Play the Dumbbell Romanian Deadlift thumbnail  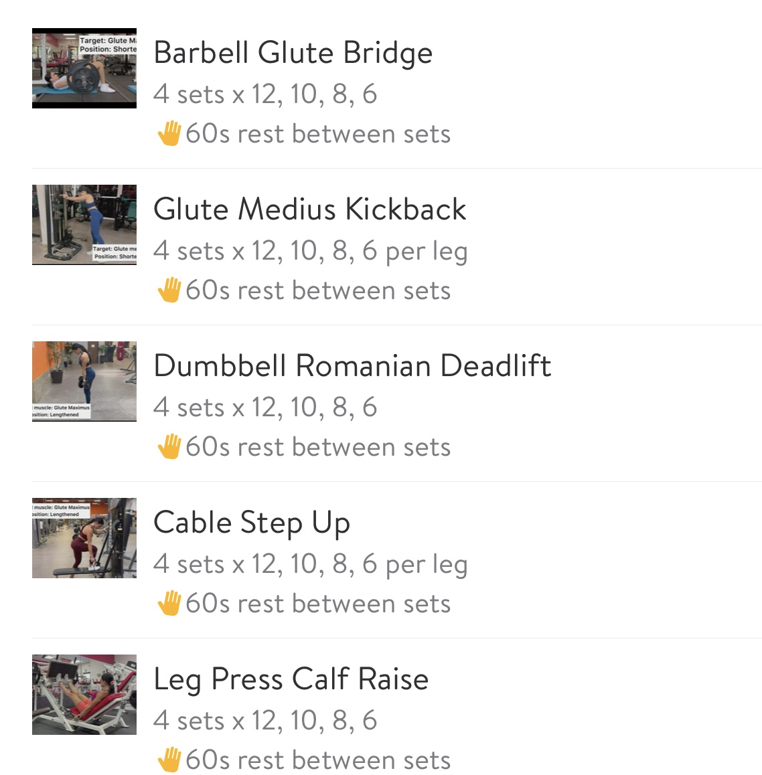84,381
